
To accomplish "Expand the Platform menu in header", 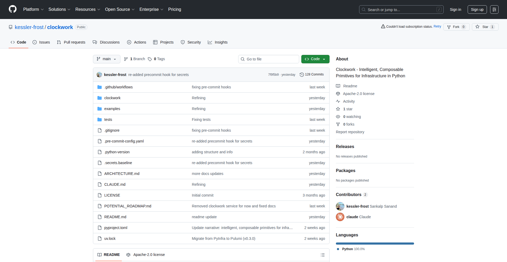I will [x=33, y=9].
